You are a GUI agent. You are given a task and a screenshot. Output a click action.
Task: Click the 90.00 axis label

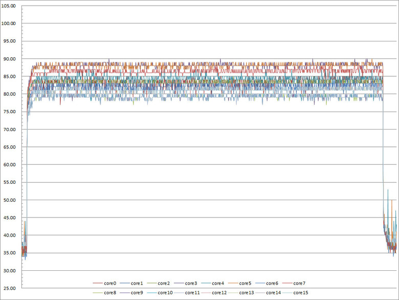[9, 59]
